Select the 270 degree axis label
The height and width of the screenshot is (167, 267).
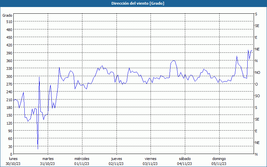pos(9,85)
